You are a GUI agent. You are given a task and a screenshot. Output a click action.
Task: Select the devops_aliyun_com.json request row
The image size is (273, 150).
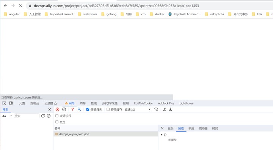(106, 134)
